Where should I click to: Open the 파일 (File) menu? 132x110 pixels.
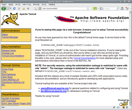(x=4, y=4)
